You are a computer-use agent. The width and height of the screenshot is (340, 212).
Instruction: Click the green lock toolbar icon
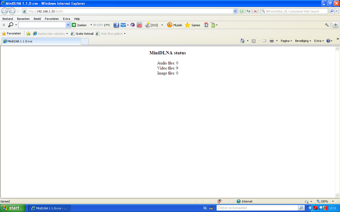pos(212,25)
